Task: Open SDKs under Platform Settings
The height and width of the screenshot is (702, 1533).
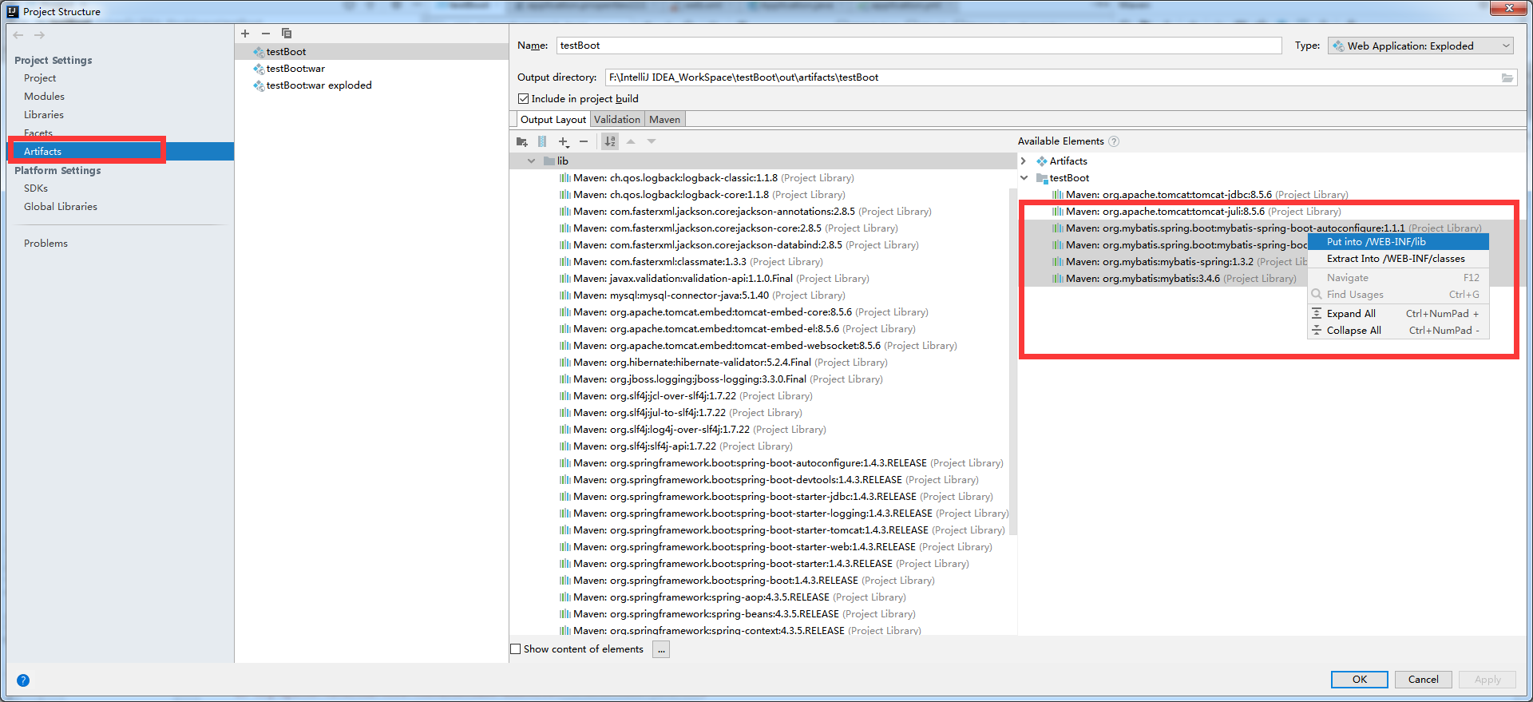Action: pyautogui.click(x=36, y=188)
